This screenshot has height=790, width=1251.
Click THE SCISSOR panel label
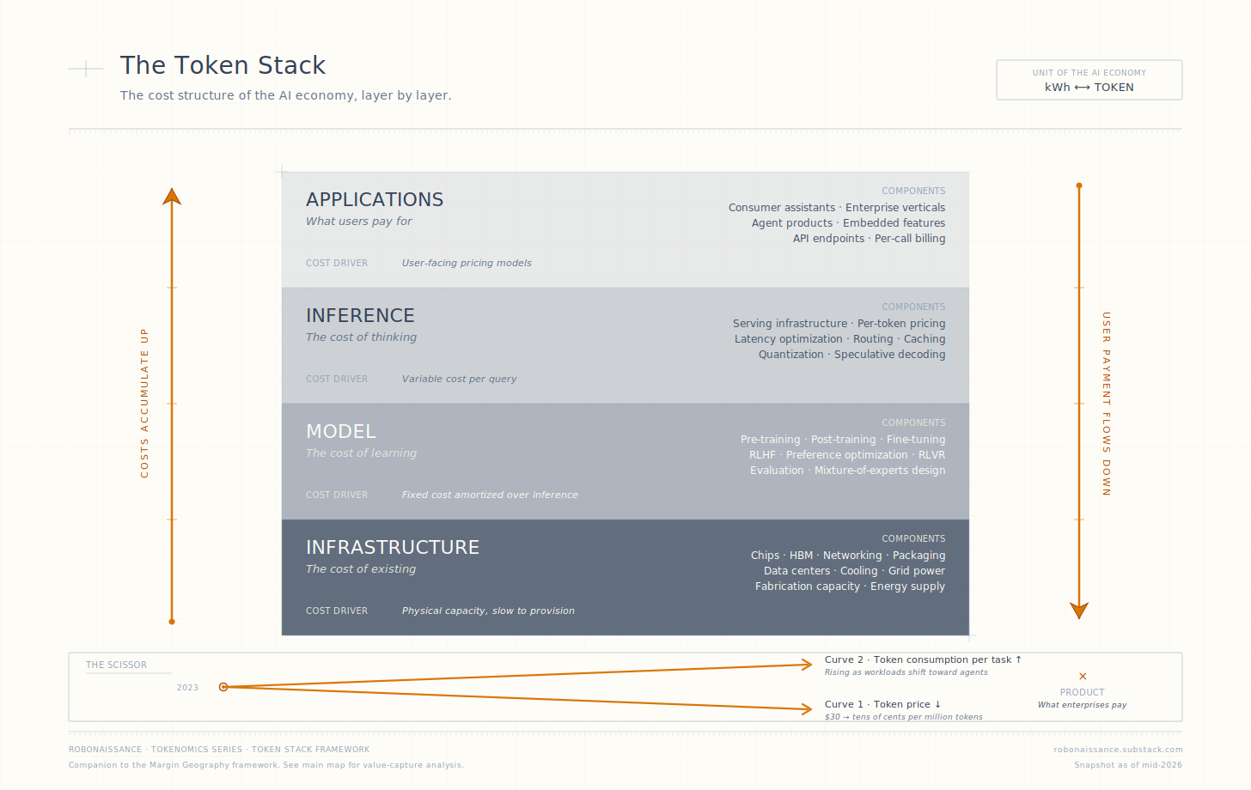point(116,665)
